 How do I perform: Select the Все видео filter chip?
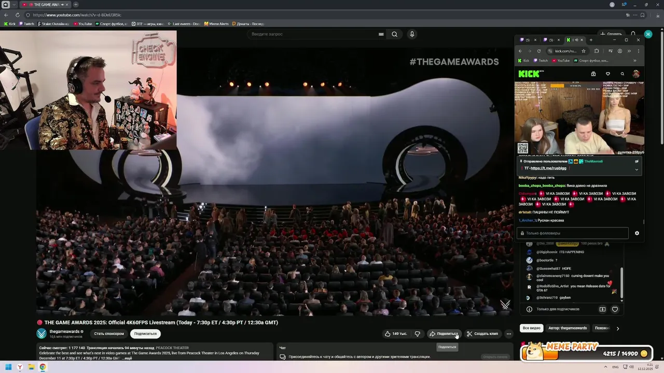pyautogui.click(x=532, y=328)
